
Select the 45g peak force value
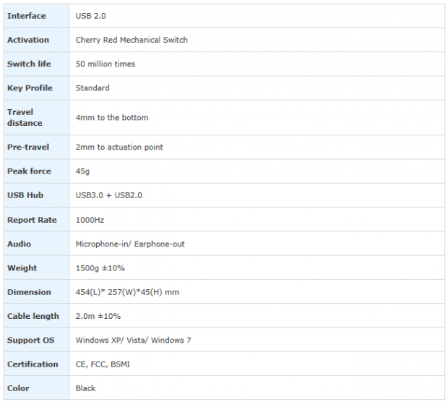click(x=82, y=171)
